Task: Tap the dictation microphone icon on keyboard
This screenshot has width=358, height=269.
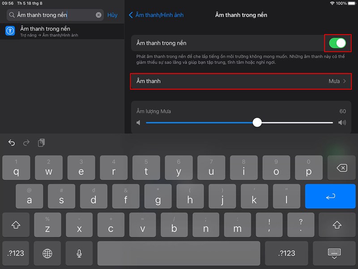Action: point(79,253)
